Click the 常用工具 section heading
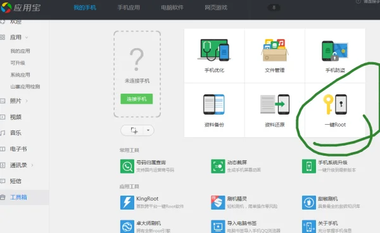 point(129,151)
